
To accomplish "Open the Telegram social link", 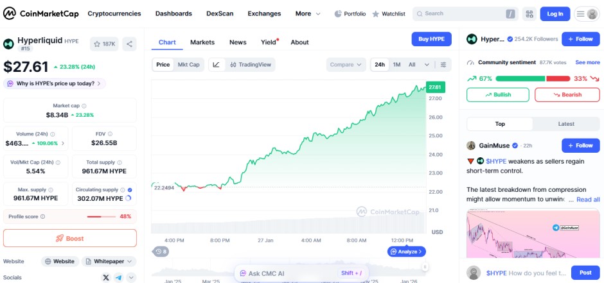I will pos(119,278).
